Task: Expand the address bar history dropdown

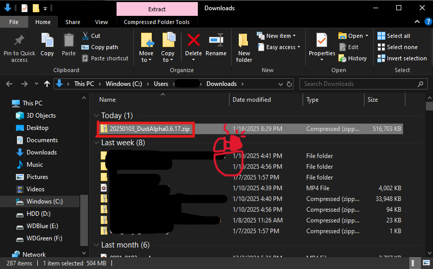Action: point(281,84)
